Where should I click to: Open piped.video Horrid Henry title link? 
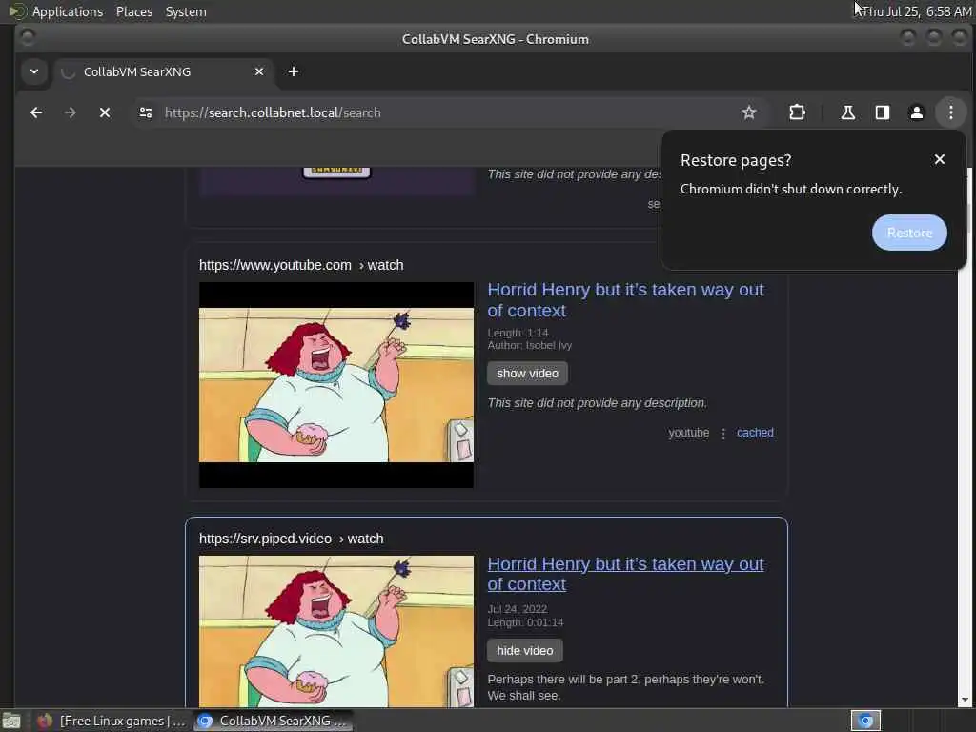[625, 574]
